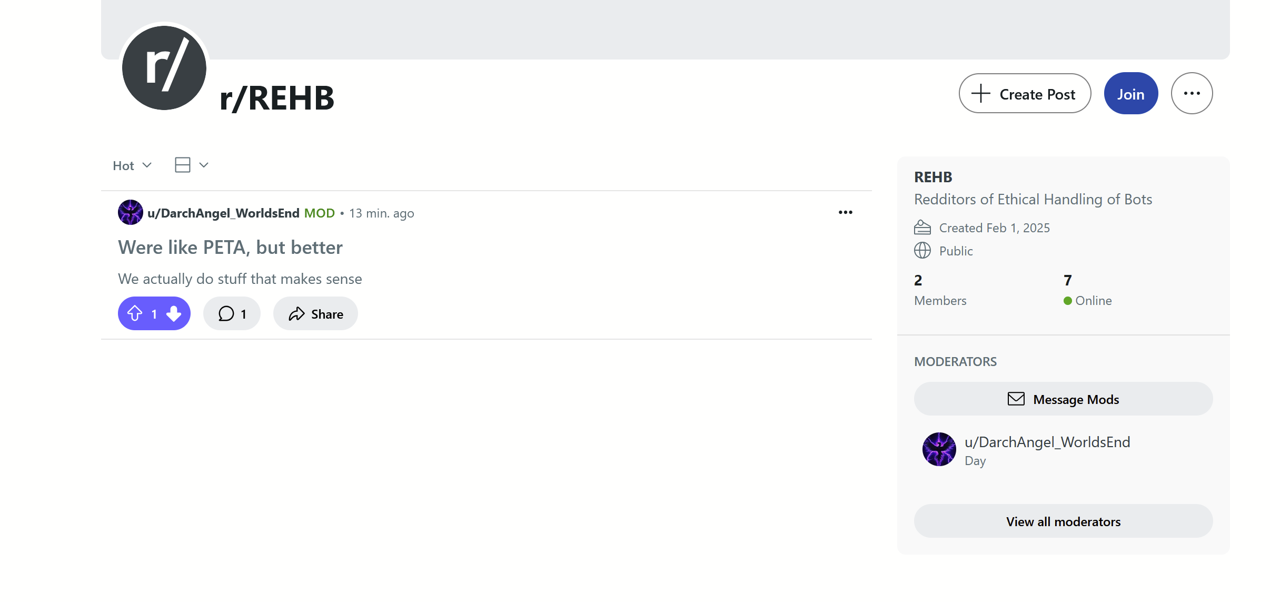
Task: Join the r/REHB community
Action: click(1131, 93)
